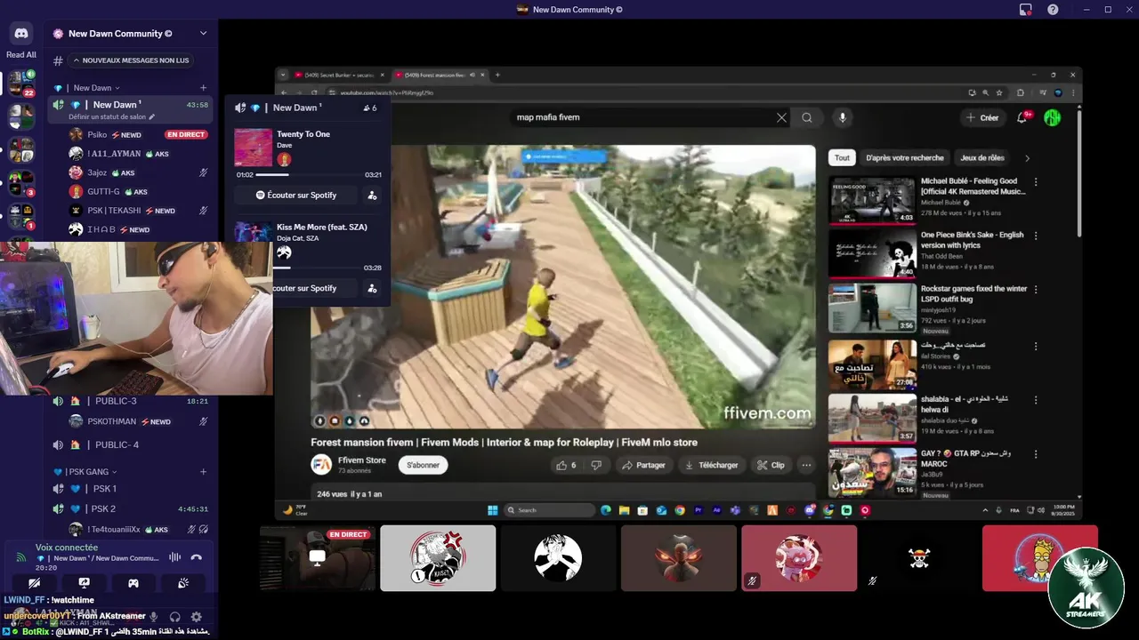Open Discord help question mark icon
Viewport: 1139px width, 640px height.
(1053, 10)
